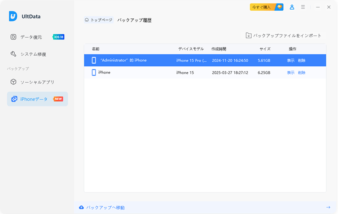Click バックアップへ移動 at the bottom
Image resolution: width=338 pixels, height=214 pixels.
click(x=105, y=207)
